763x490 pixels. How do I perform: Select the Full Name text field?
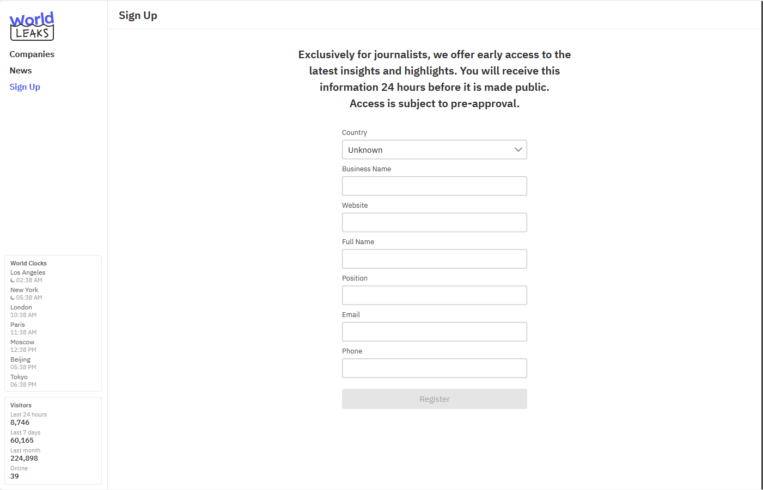pyautogui.click(x=434, y=259)
